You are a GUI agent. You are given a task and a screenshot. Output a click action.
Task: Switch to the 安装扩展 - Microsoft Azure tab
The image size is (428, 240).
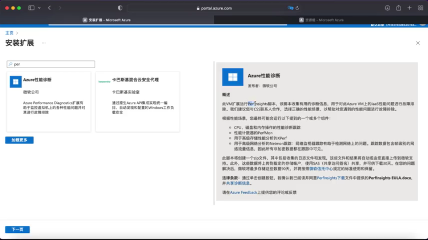(107, 20)
